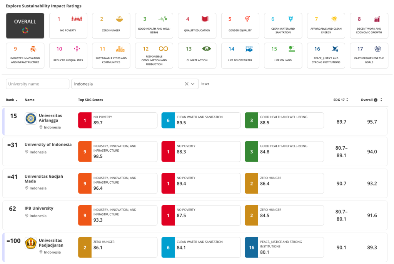Click the Peace, Justice 80.1 score card
The image size is (394, 264).
tap(284, 247)
